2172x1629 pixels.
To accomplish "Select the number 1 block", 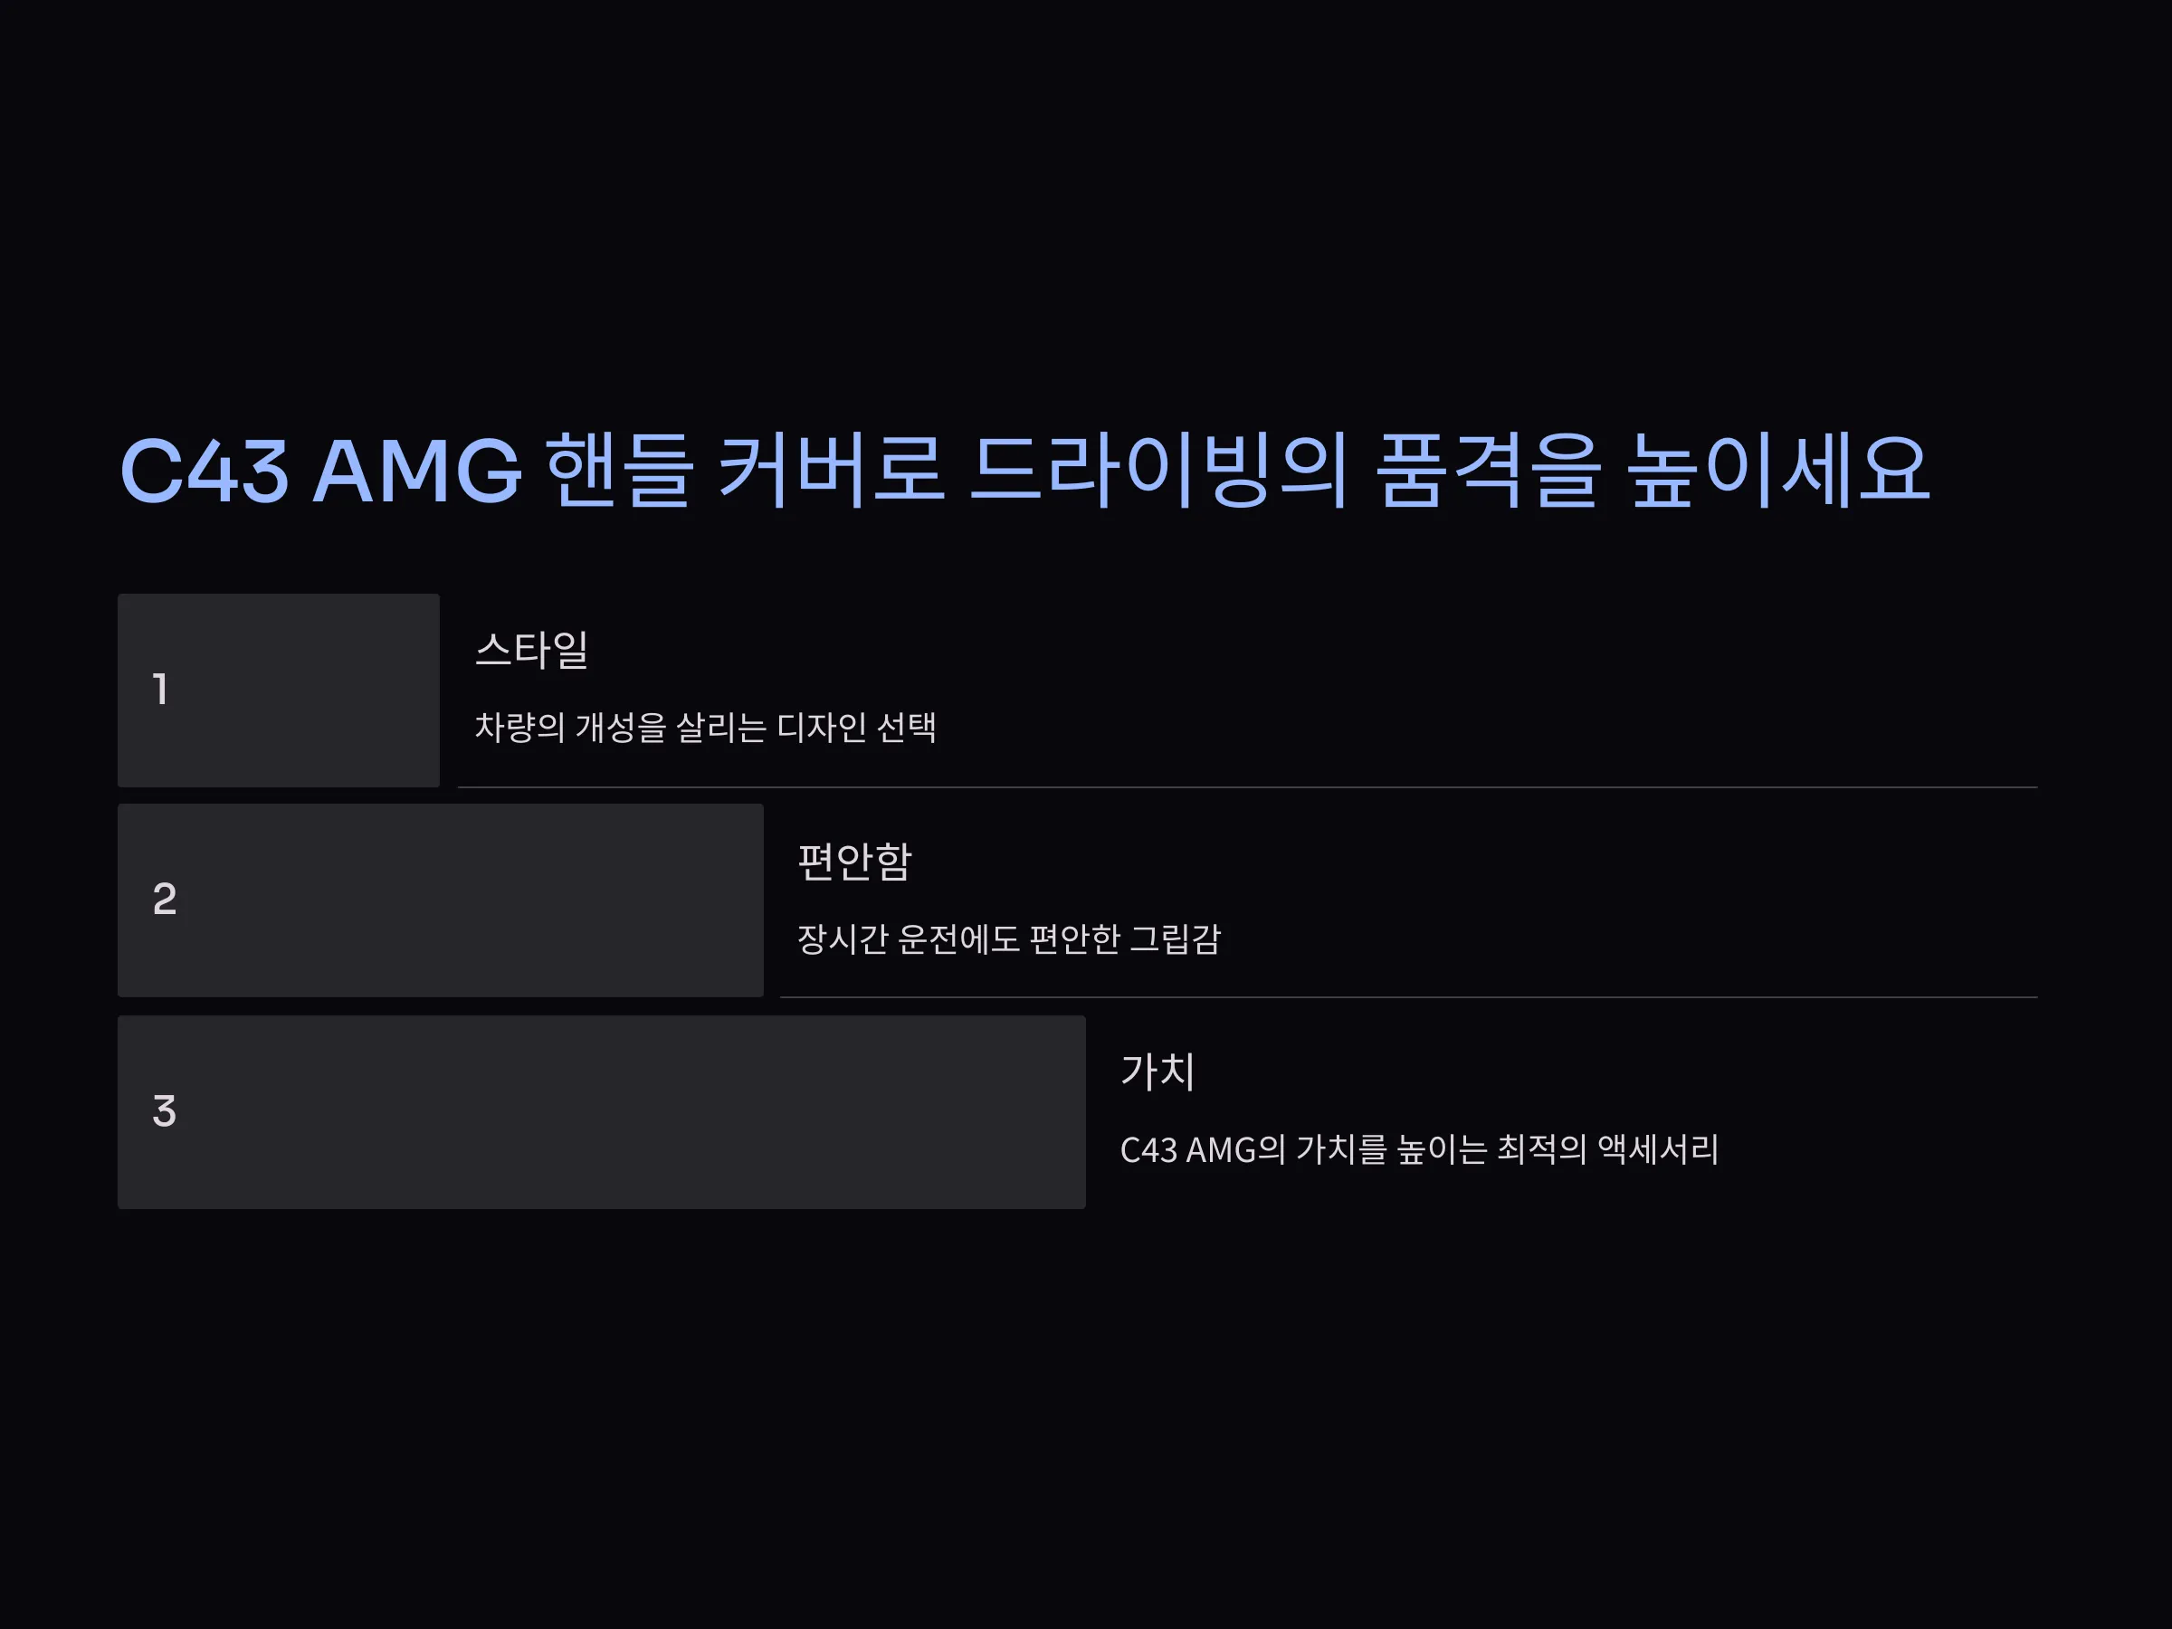I will [x=279, y=691].
